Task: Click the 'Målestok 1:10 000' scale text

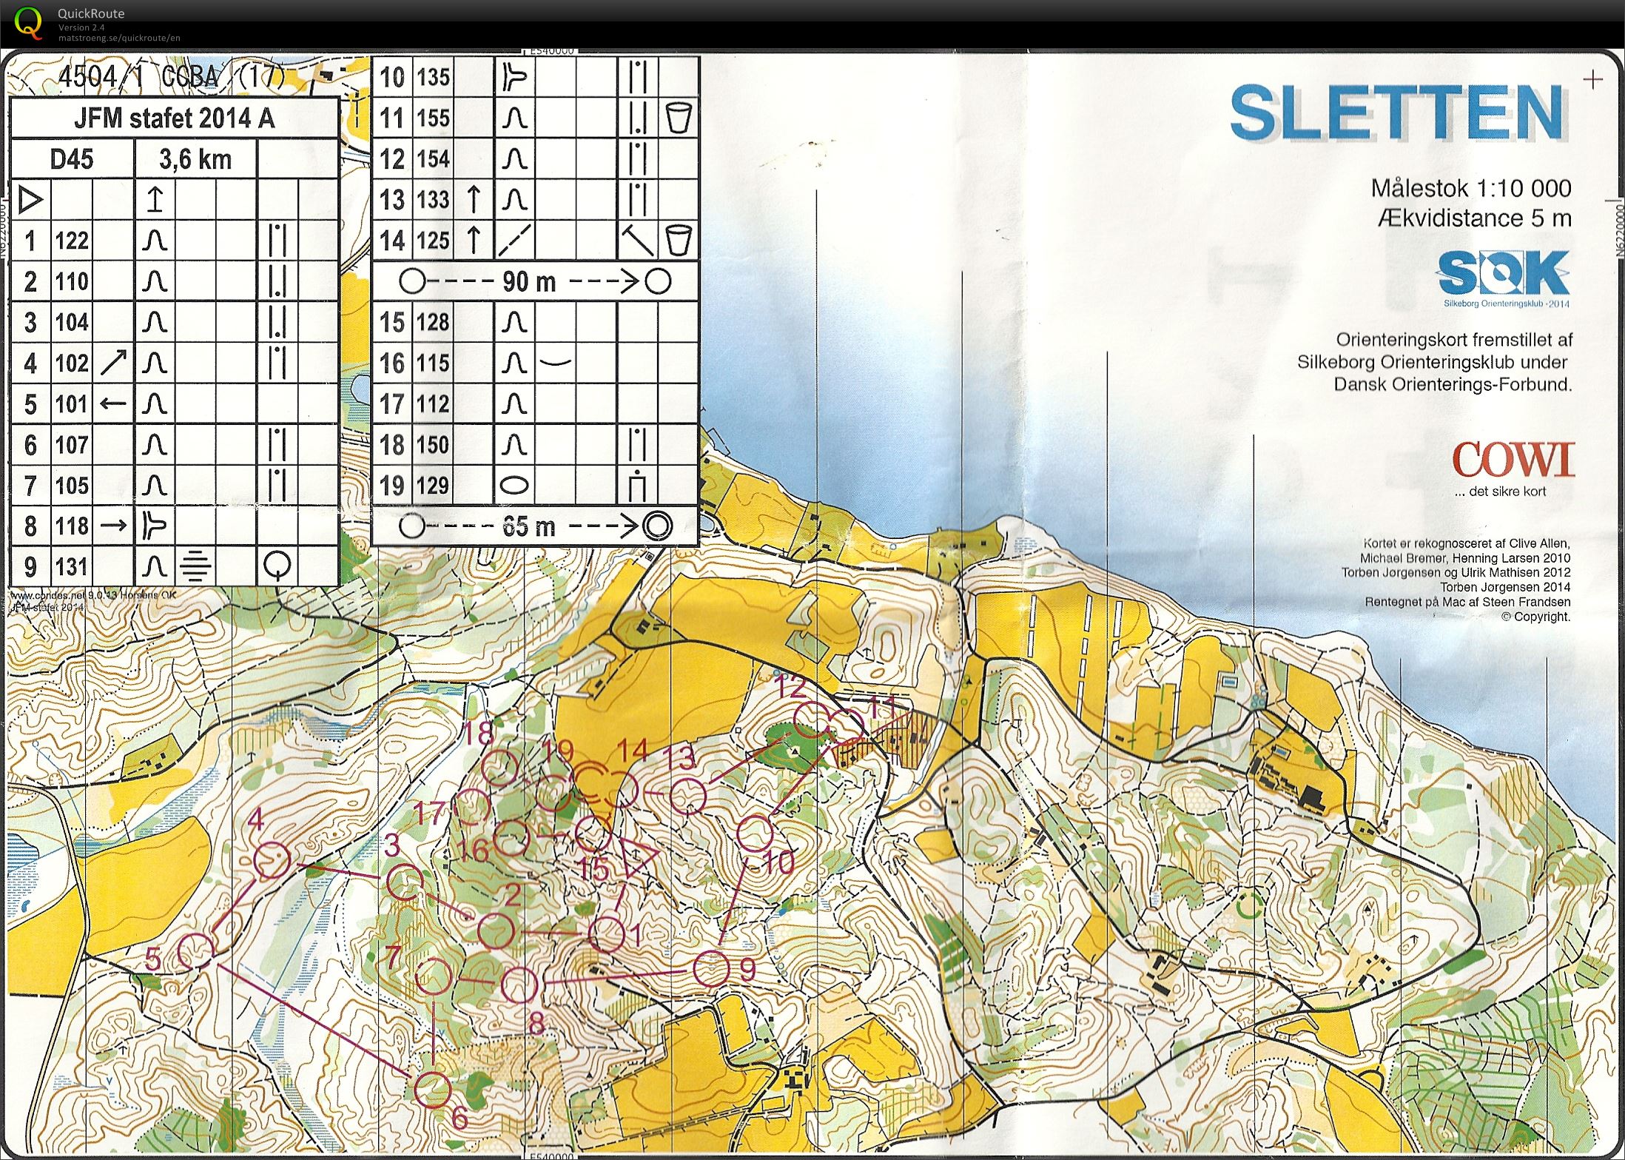Action: coord(1471,189)
